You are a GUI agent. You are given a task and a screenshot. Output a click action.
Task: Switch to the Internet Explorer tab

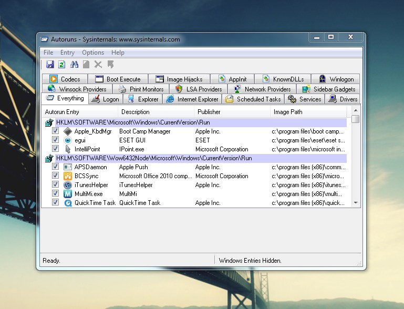[x=192, y=99]
